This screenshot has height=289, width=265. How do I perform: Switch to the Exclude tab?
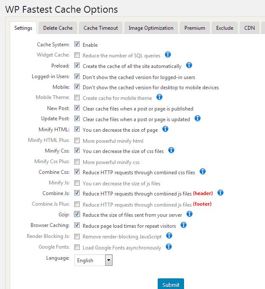(x=225, y=28)
